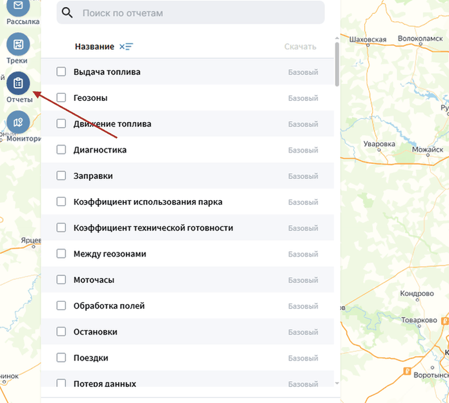
Task: Click ruble marker near Воротынск on map
Action: [x=407, y=371]
